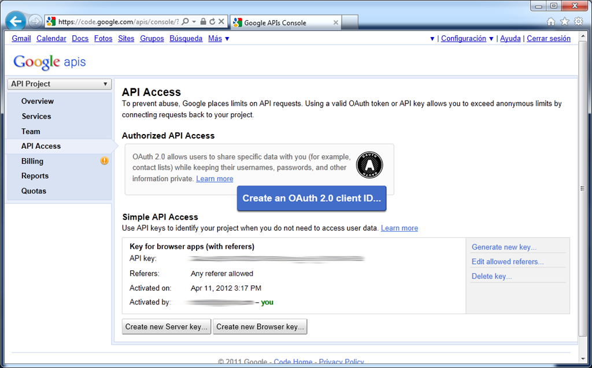
Task: Open Configuración link
Action: (464, 39)
